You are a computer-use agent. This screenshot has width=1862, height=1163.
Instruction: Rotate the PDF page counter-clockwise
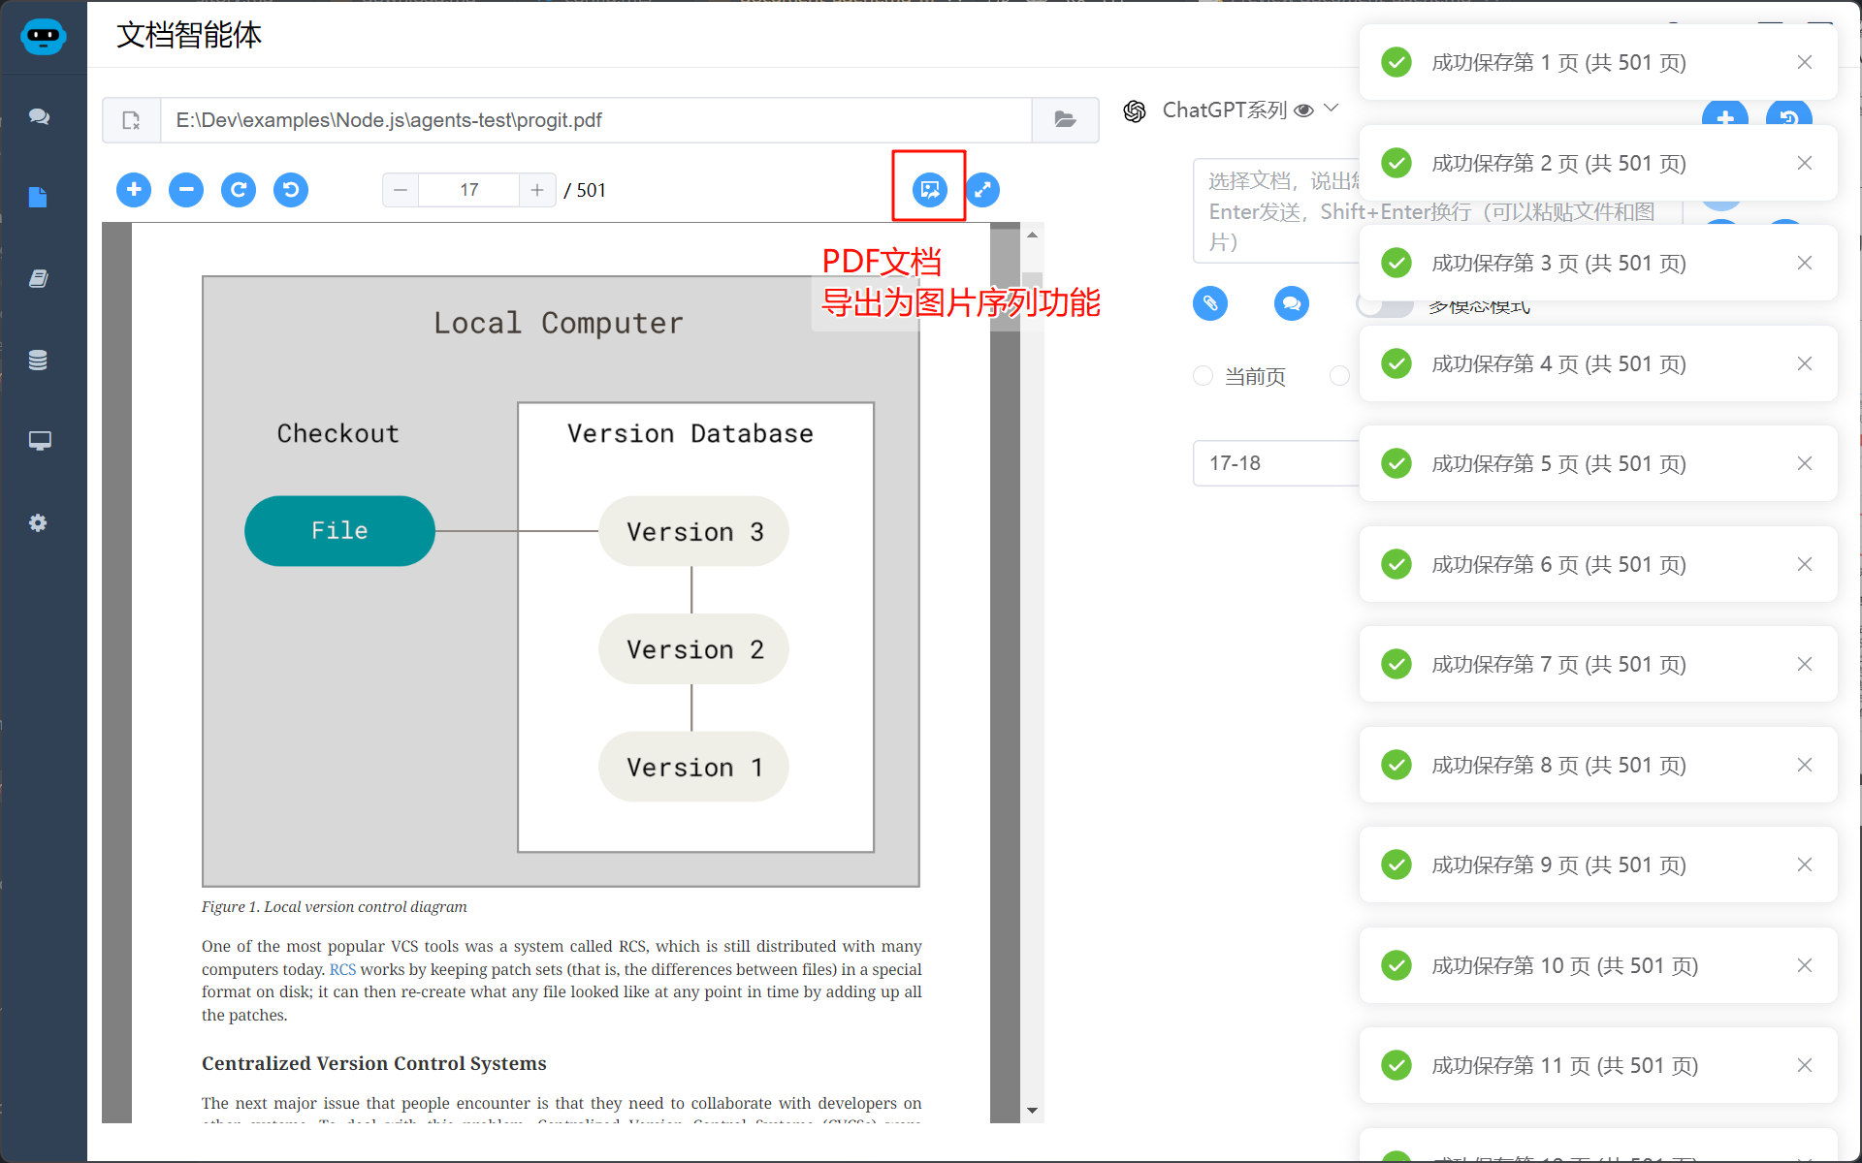(x=291, y=189)
